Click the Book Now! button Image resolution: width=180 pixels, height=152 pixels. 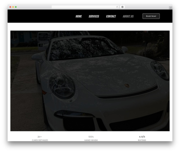(151, 16)
